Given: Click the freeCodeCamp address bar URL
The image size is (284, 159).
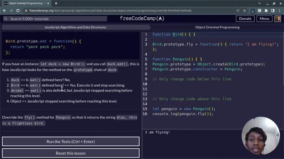Looking at the screenshot, I should click(110, 11).
